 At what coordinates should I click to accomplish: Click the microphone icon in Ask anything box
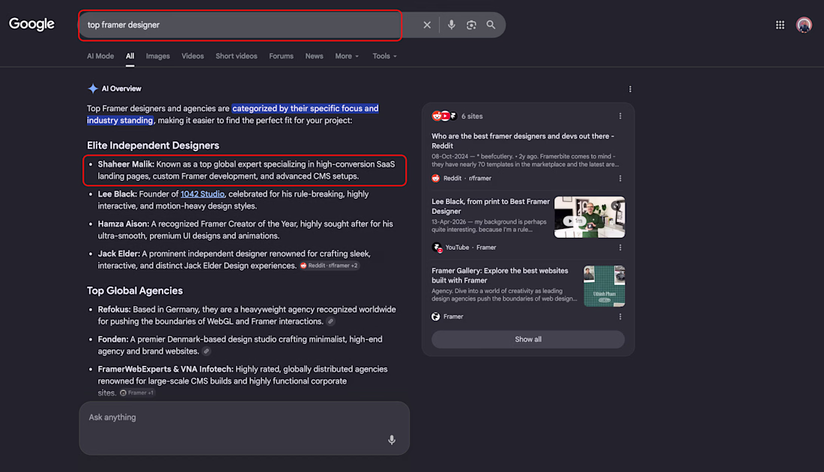point(392,440)
